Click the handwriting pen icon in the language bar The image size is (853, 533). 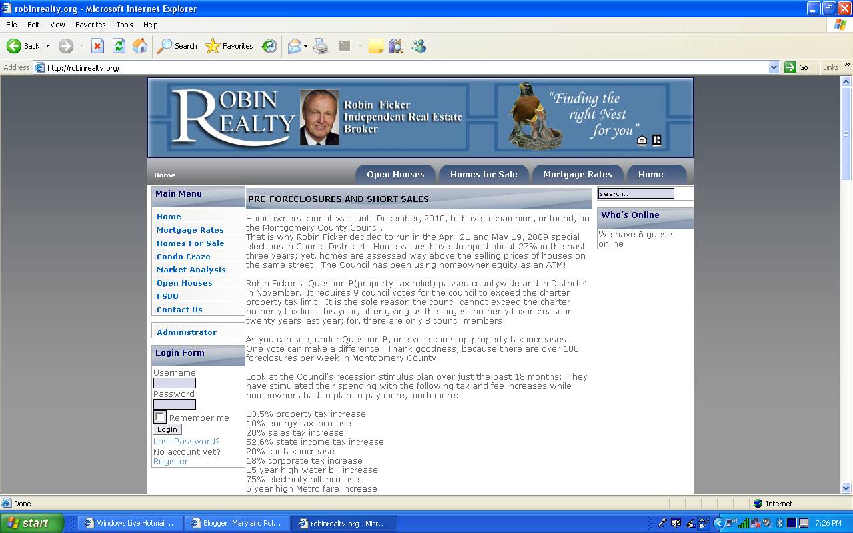pyautogui.click(x=690, y=523)
